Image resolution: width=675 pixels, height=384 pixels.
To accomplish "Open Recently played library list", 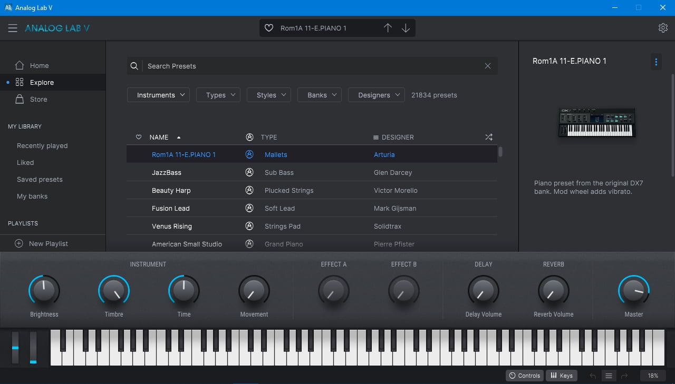I will click(42, 145).
